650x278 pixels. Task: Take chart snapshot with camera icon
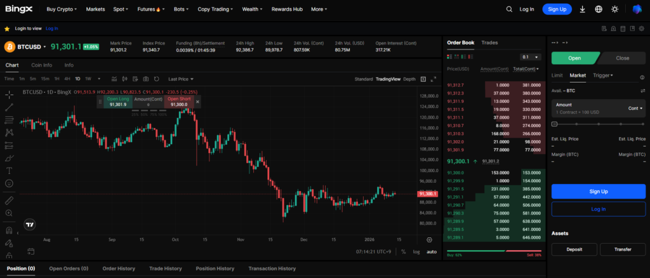145,79
